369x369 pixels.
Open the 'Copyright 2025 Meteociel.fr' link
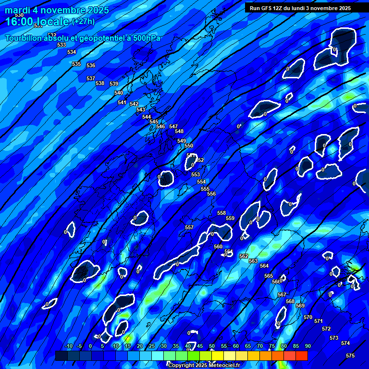tap(204, 366)
